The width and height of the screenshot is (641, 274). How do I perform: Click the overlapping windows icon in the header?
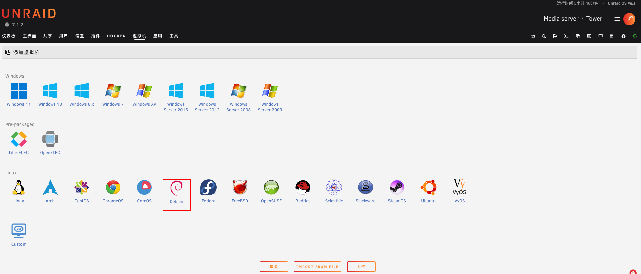point(578,36)
